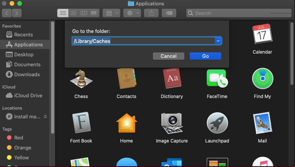Click the Applications folder icon in title bar
This screenshot has width=295, height=167.
(131, 3)
